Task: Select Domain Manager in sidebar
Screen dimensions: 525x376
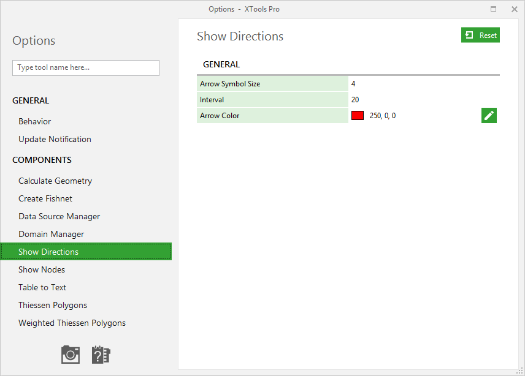Action: click(52, 234)
